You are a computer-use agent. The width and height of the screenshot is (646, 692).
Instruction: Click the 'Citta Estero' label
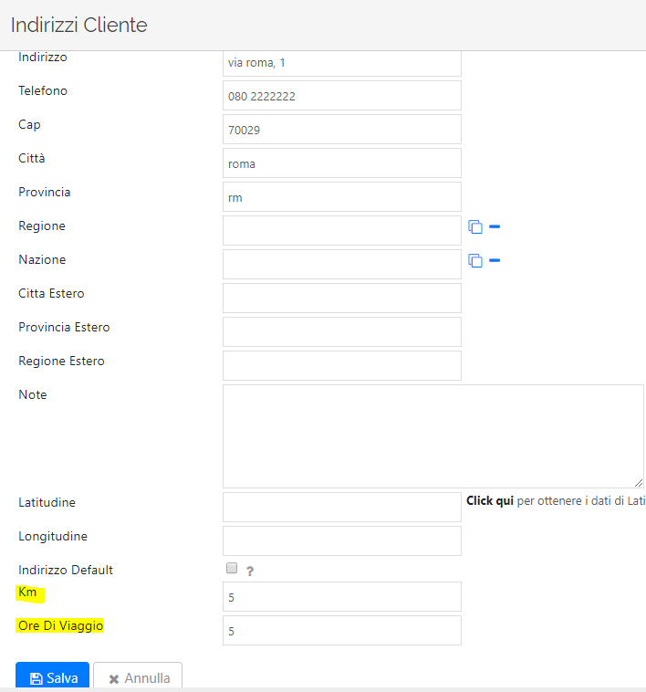tap(51, 293)
